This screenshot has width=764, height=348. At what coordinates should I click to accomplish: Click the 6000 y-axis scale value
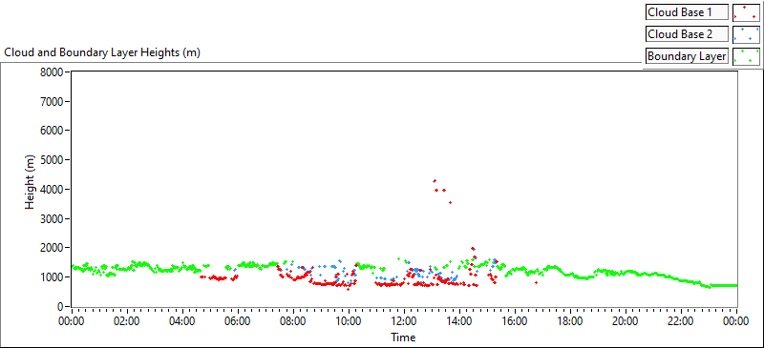tap(52, 131)
